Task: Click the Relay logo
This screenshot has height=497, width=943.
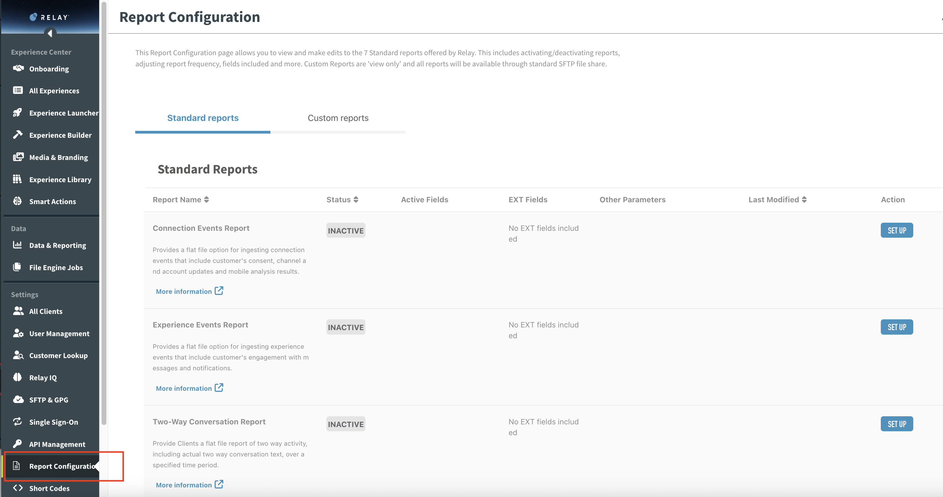Action: pyautogui.click(x=49, y=17)
